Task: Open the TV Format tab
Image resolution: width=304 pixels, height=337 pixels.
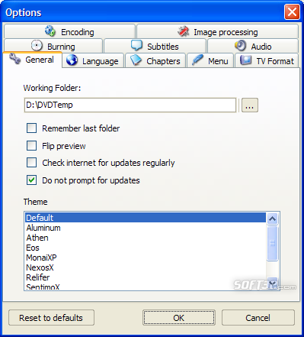Action: (267, 60)
